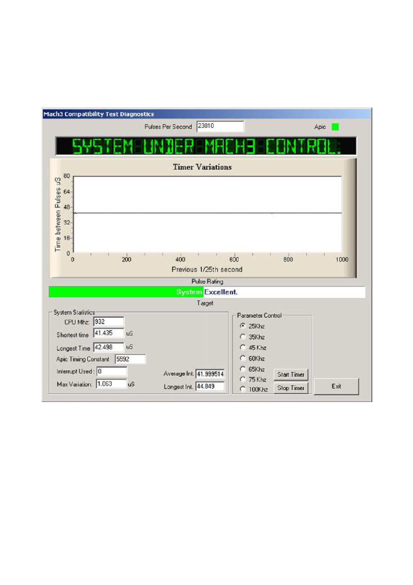Select the 75 Khz radio button
The image size is (413, 585).
coord(243,379)
